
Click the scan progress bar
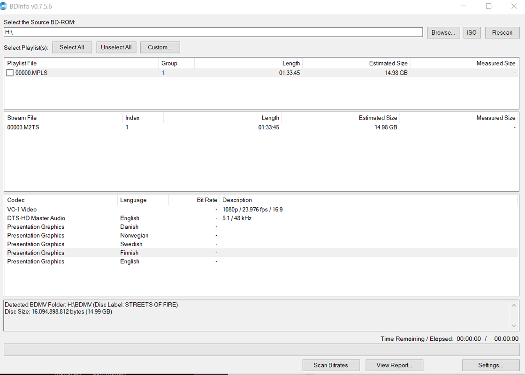coord(261,350)
